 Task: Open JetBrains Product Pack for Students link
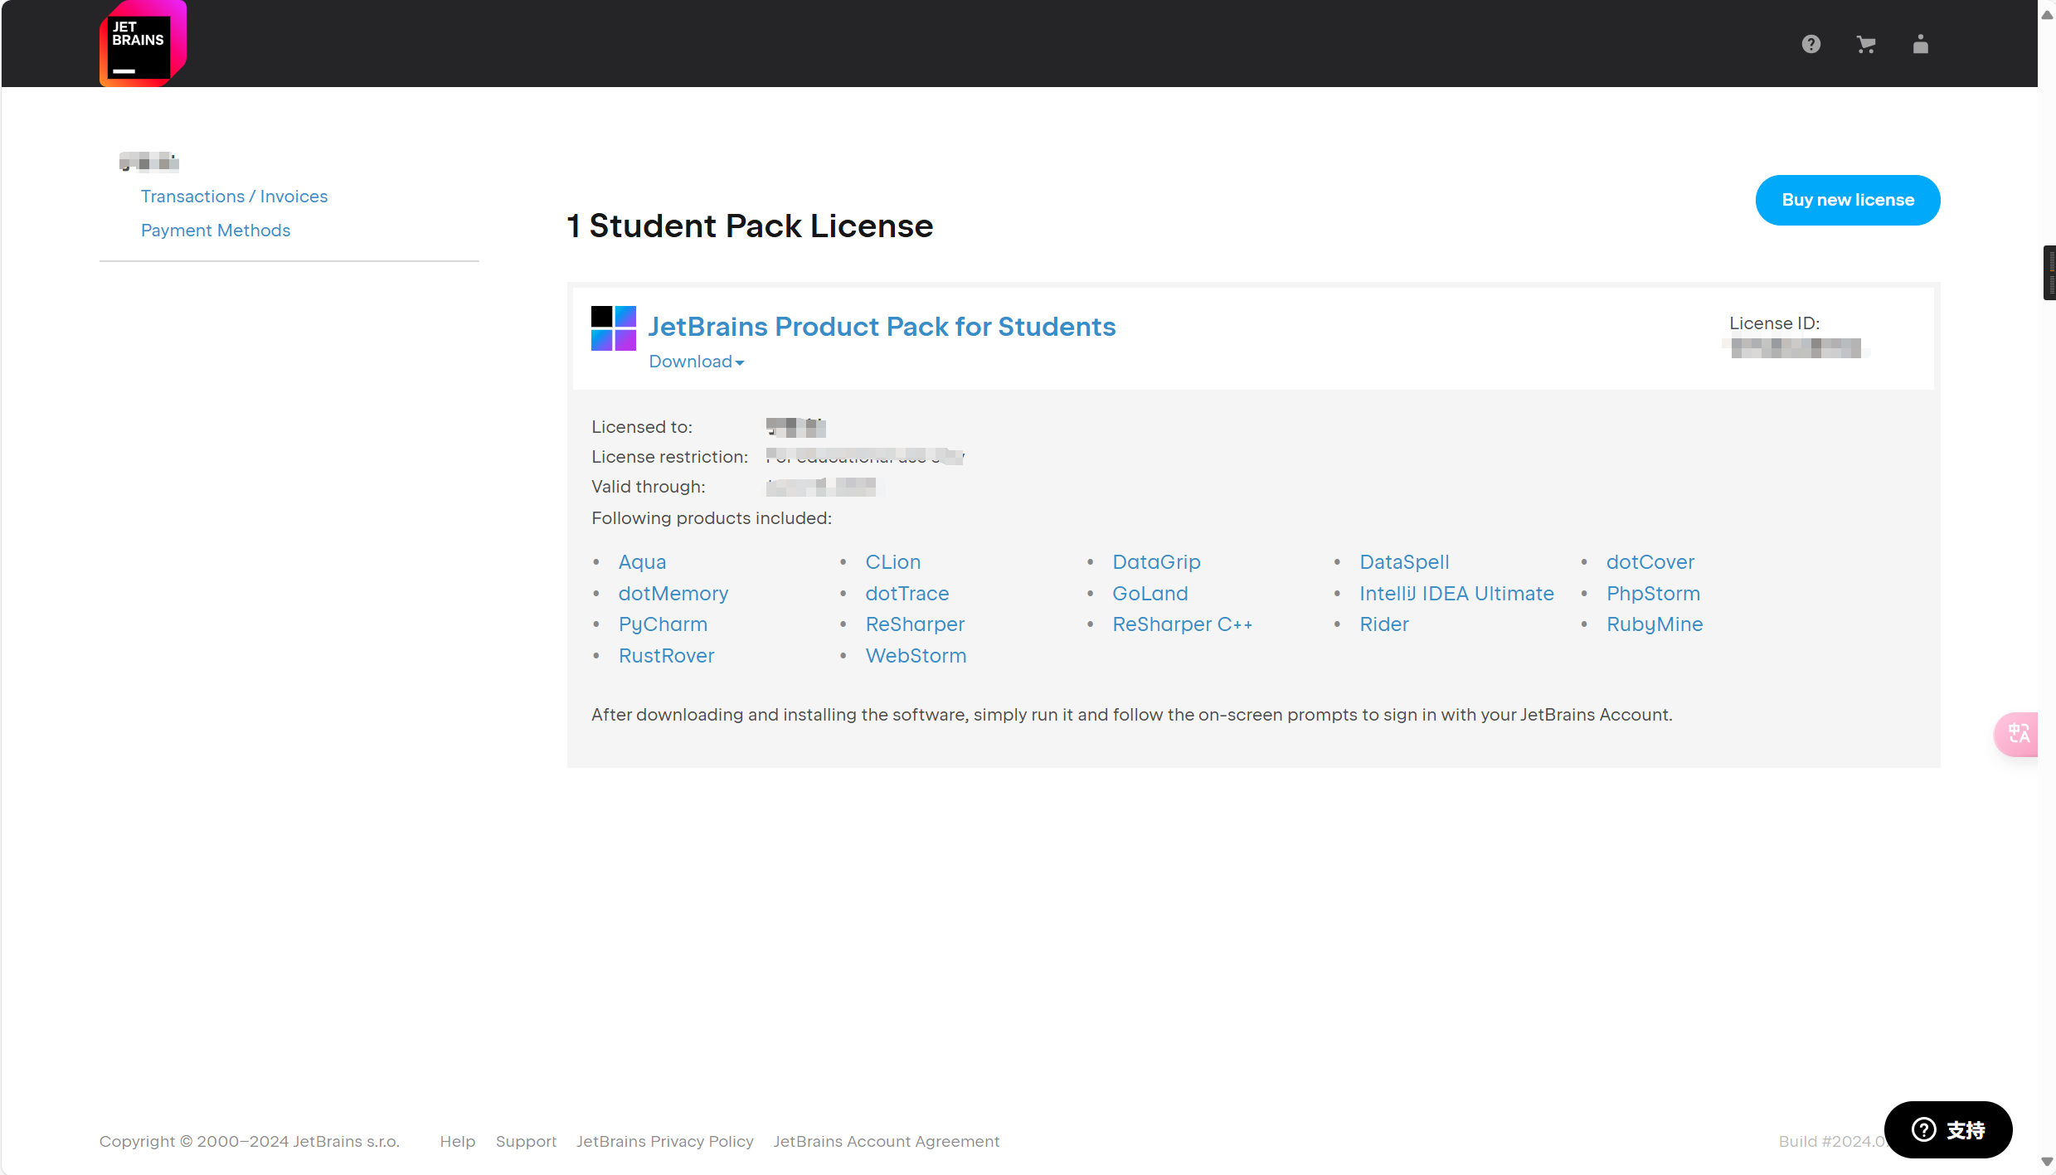coord(882,327)
